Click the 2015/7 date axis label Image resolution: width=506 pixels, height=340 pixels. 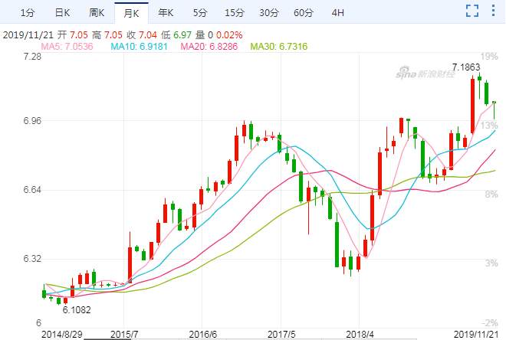coord(124,335)
